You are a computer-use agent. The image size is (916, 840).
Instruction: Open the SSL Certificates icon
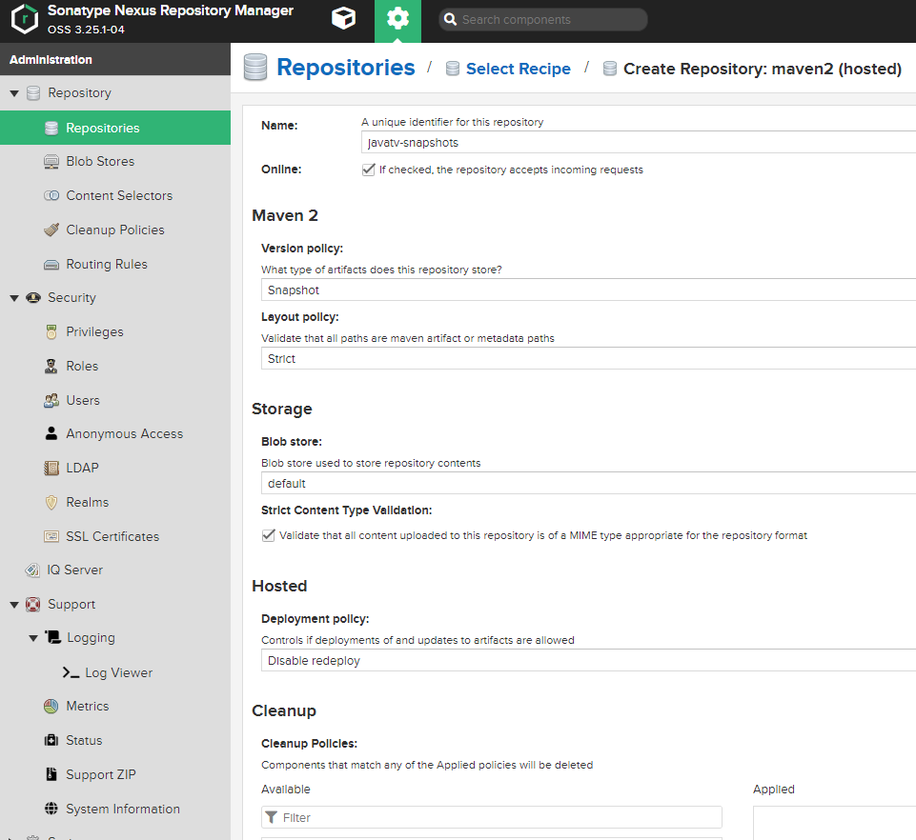point(51,537)
